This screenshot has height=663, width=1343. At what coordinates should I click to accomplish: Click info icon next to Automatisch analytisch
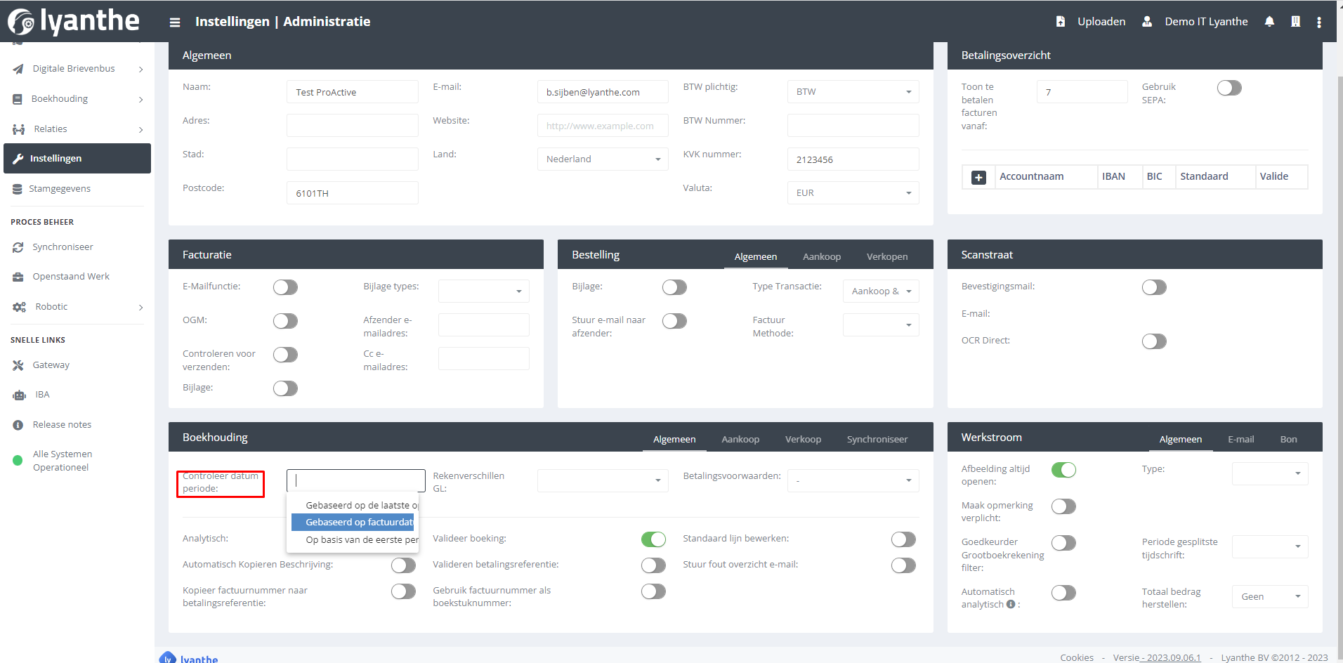coord(1011,604)
